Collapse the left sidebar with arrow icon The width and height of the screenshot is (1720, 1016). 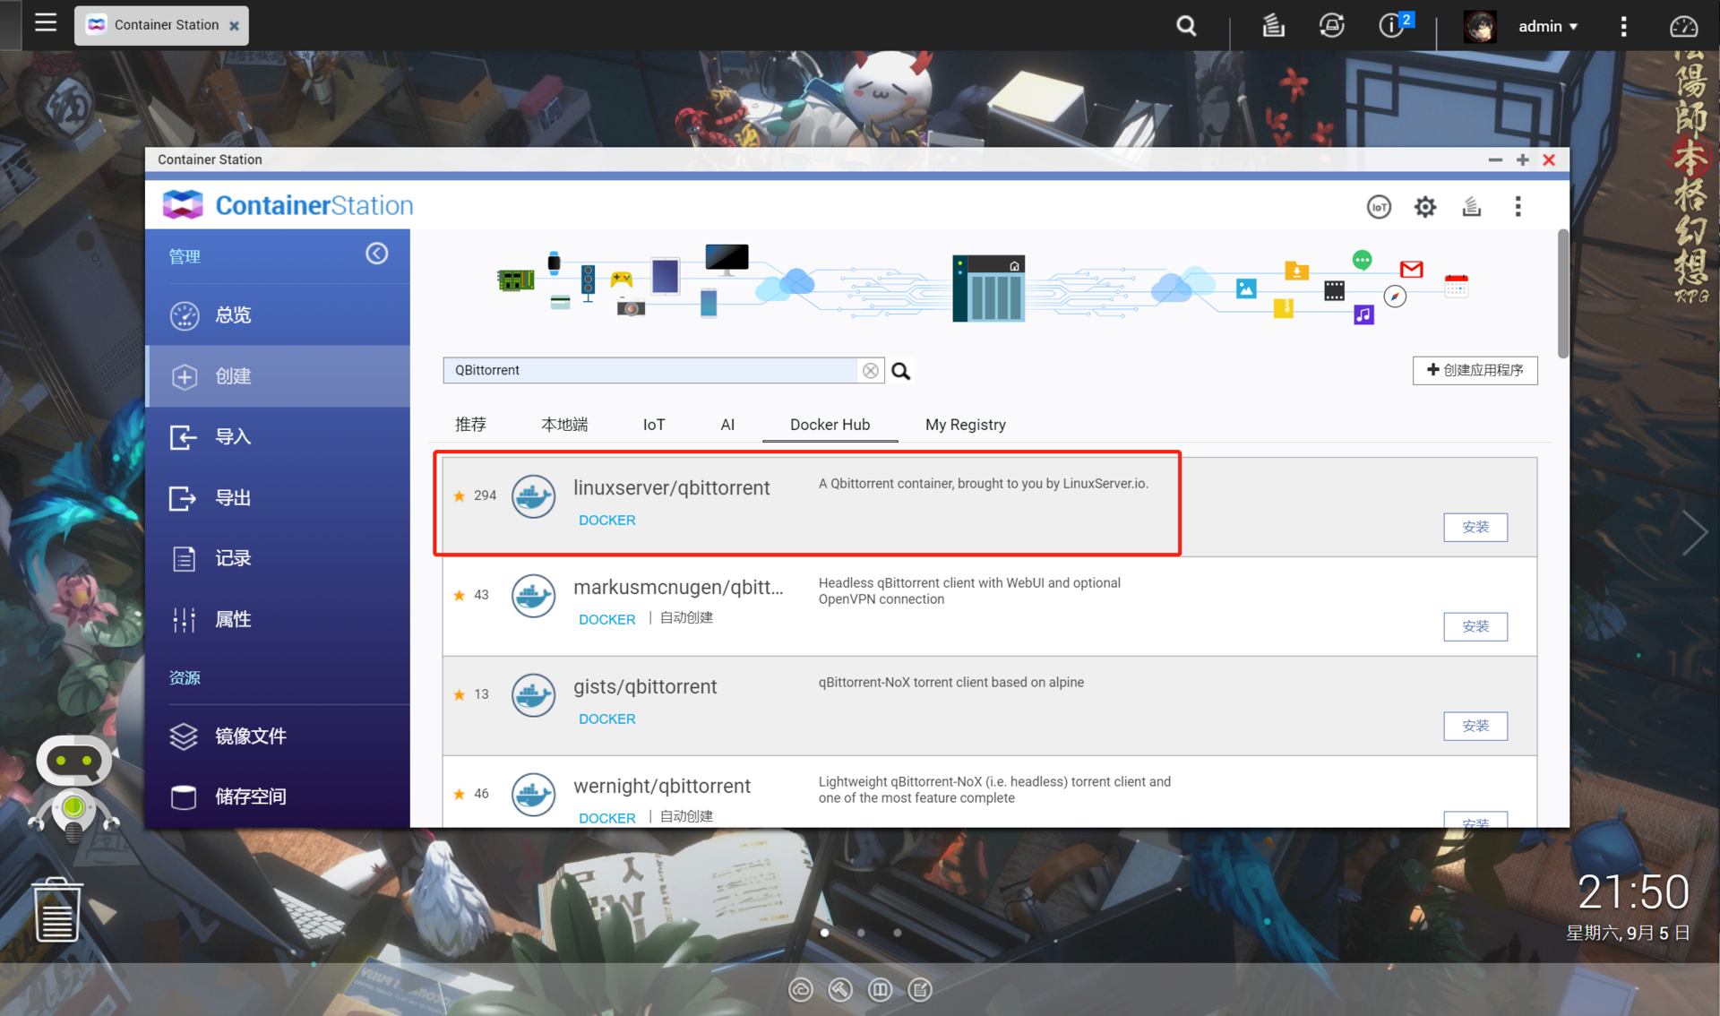[x=376, y=254]
